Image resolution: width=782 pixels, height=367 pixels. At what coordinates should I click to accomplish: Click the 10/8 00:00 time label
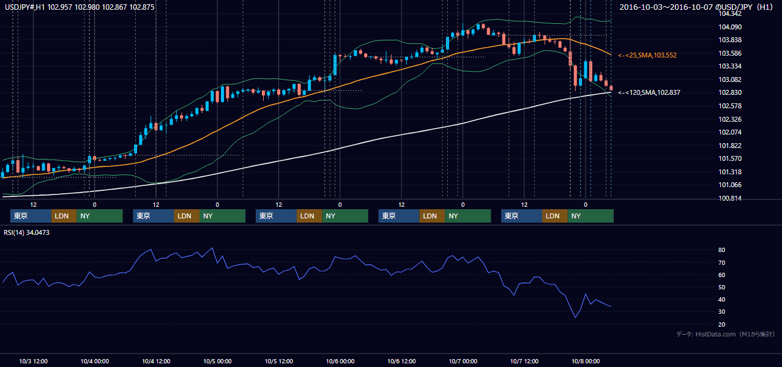click(586, 361)
